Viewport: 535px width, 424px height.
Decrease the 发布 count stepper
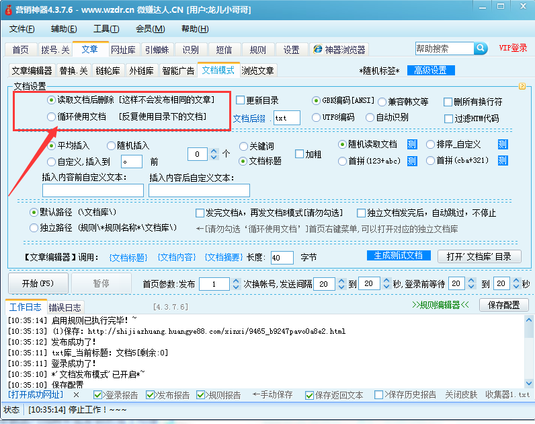[x=236, y=287]
